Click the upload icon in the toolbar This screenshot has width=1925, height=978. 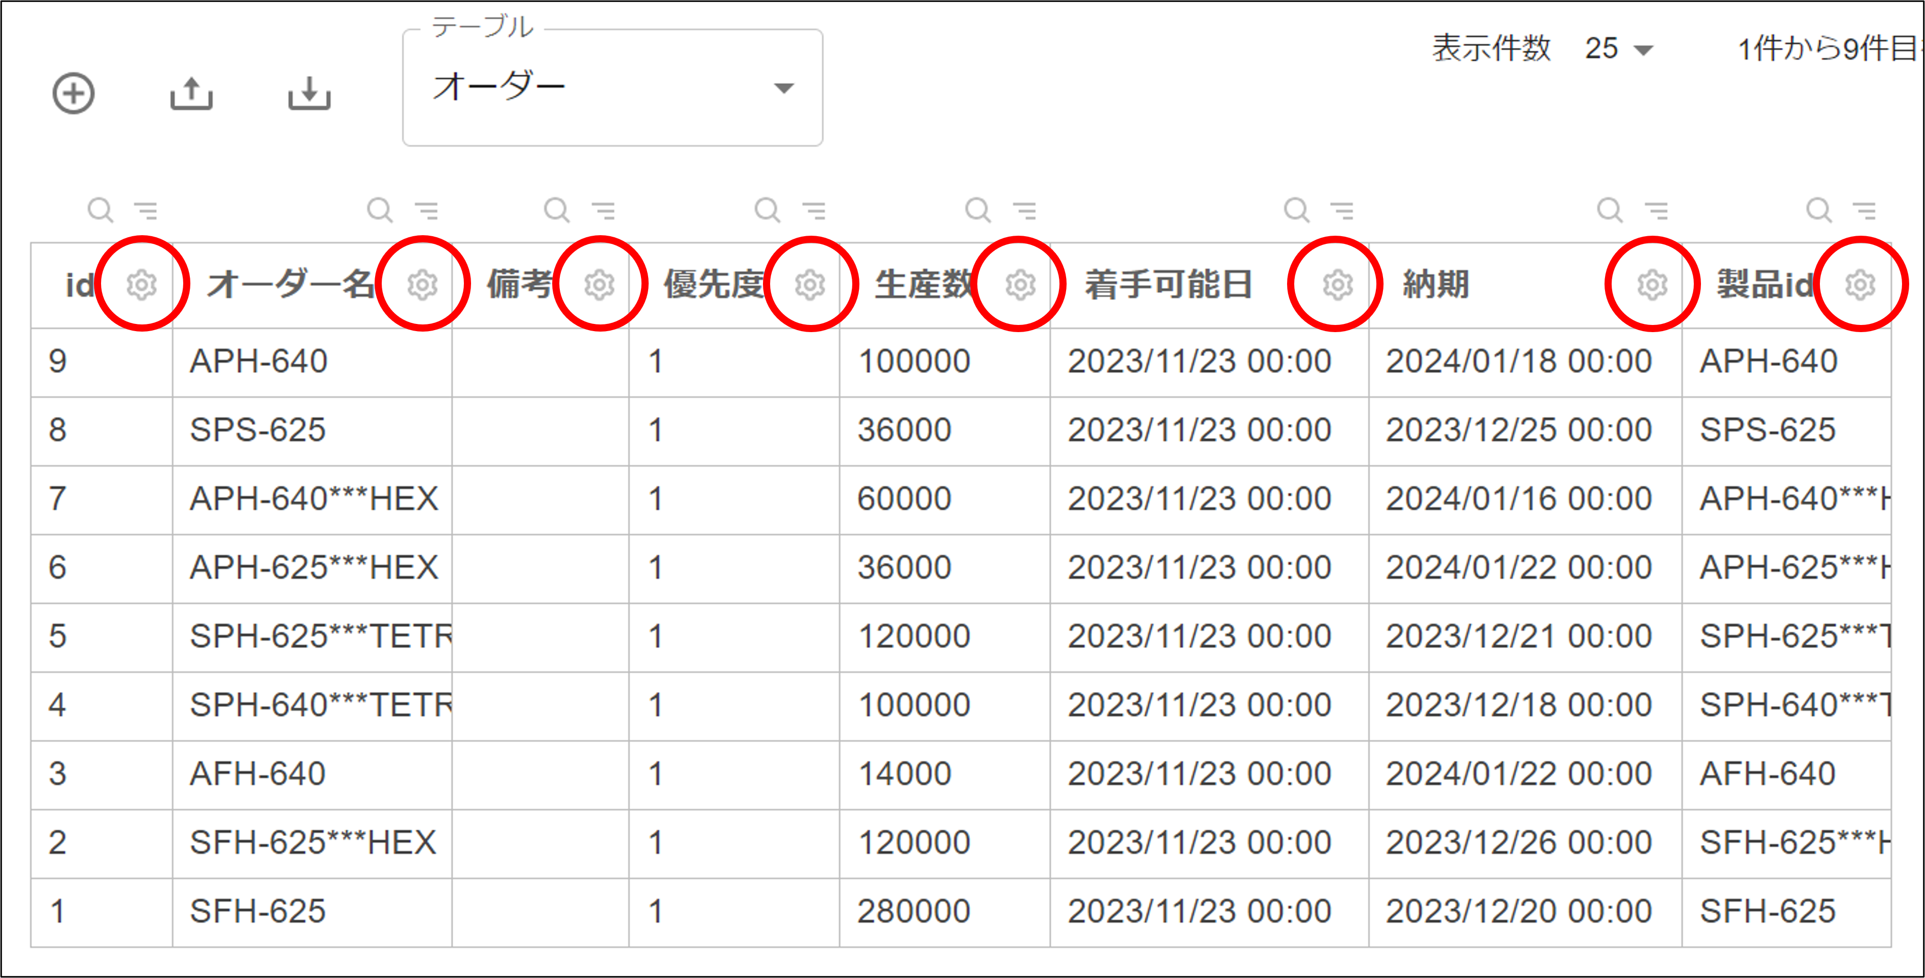tap(191, 93)
